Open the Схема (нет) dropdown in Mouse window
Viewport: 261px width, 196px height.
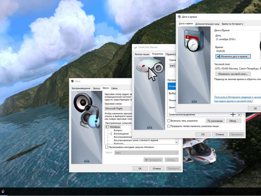click(x=173, y=66)
